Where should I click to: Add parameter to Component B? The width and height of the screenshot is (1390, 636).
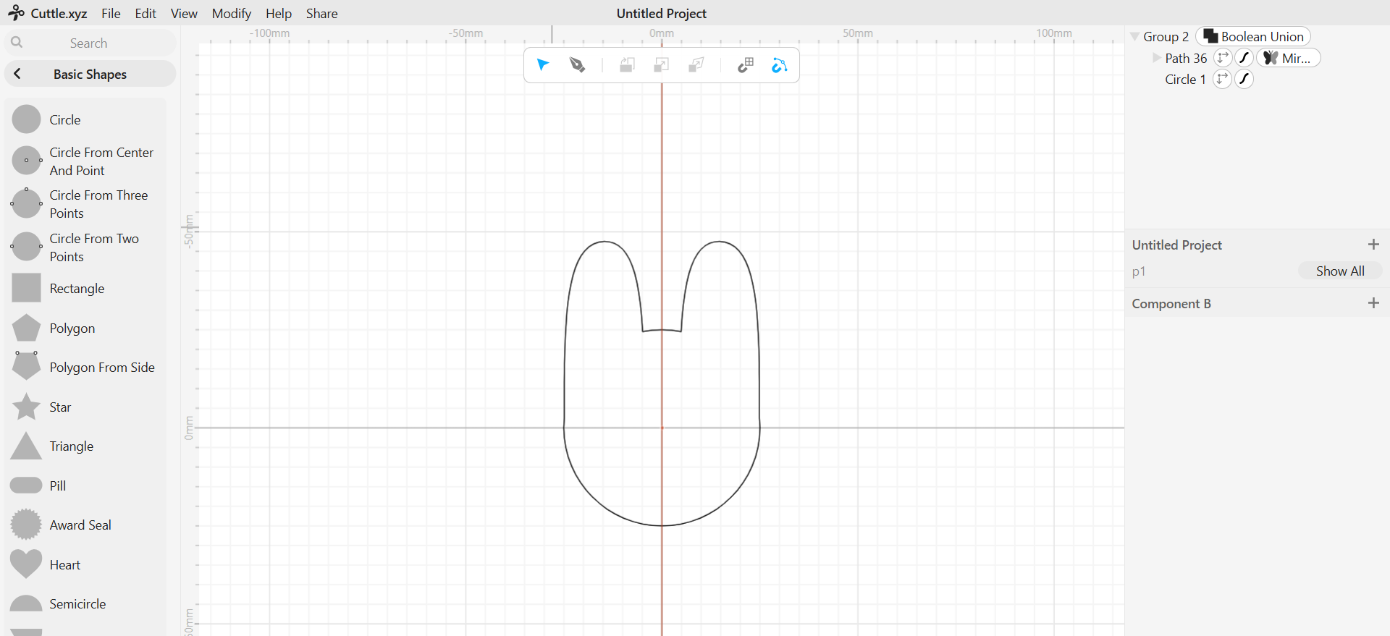1373,303
